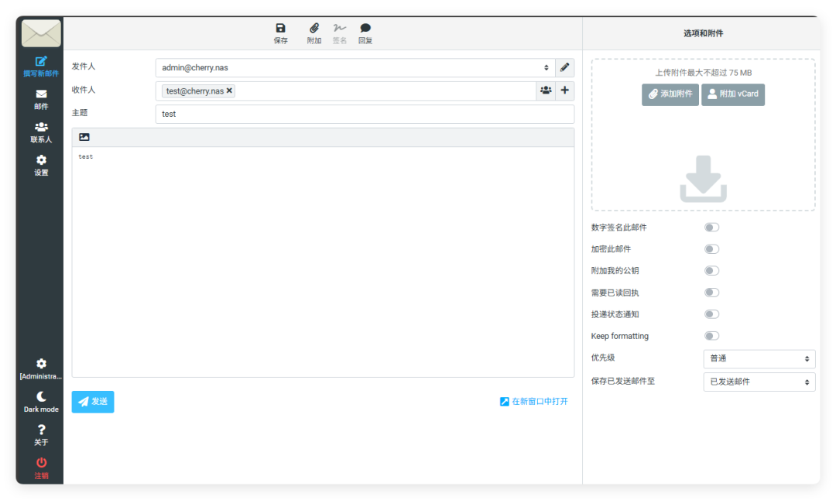Click the 发件人 label
This screenshot has height=500, width=836.
tap(84, 67)
